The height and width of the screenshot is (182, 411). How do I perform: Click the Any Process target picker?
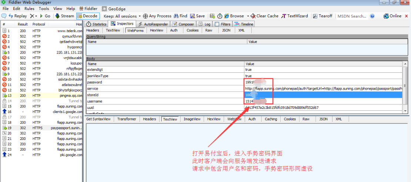(x=157, y=16)
